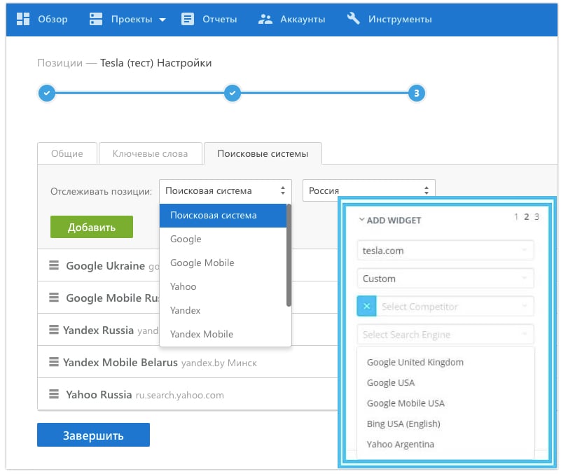Go to step 3 circle

417,93
